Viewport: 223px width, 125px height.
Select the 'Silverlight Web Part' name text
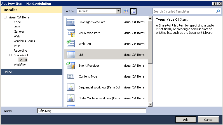[x=92, y=22]
